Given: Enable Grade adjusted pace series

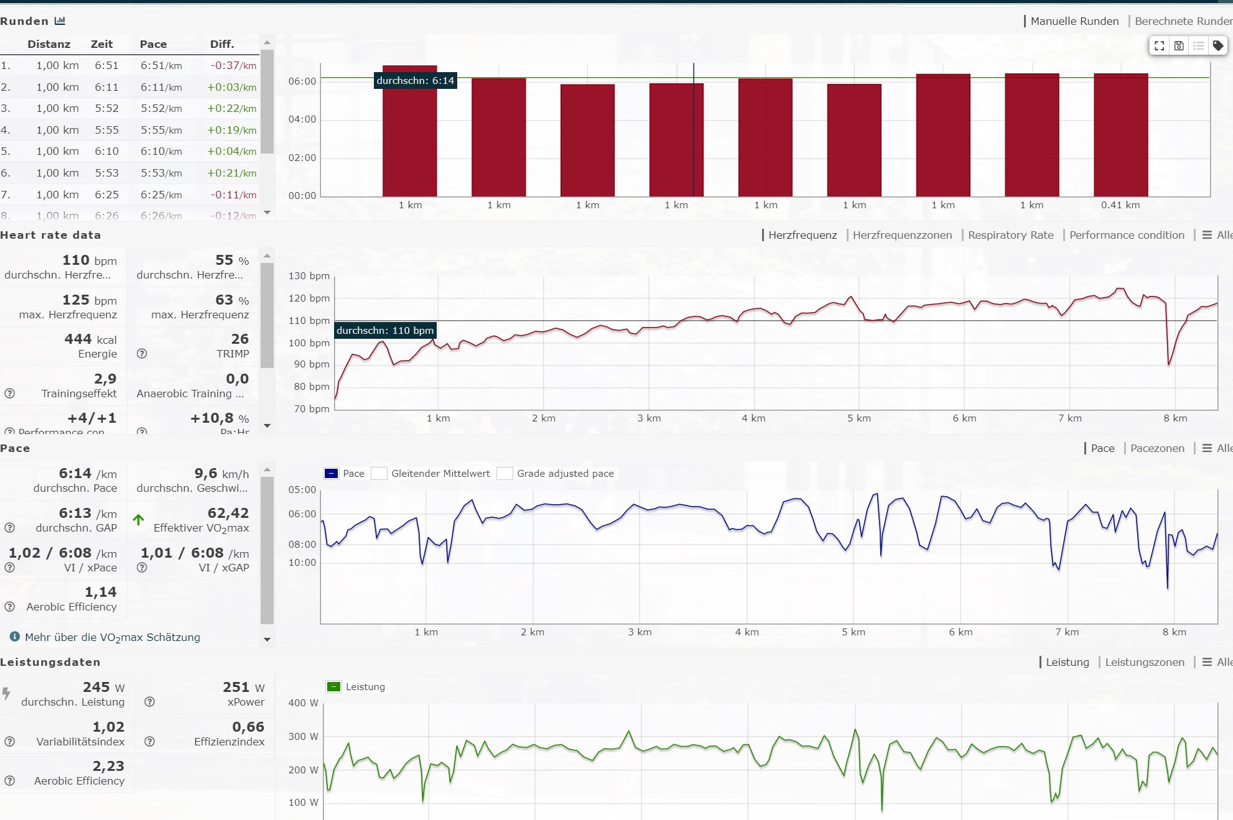Looking at the screenshot, I should [x=505, y=474].
